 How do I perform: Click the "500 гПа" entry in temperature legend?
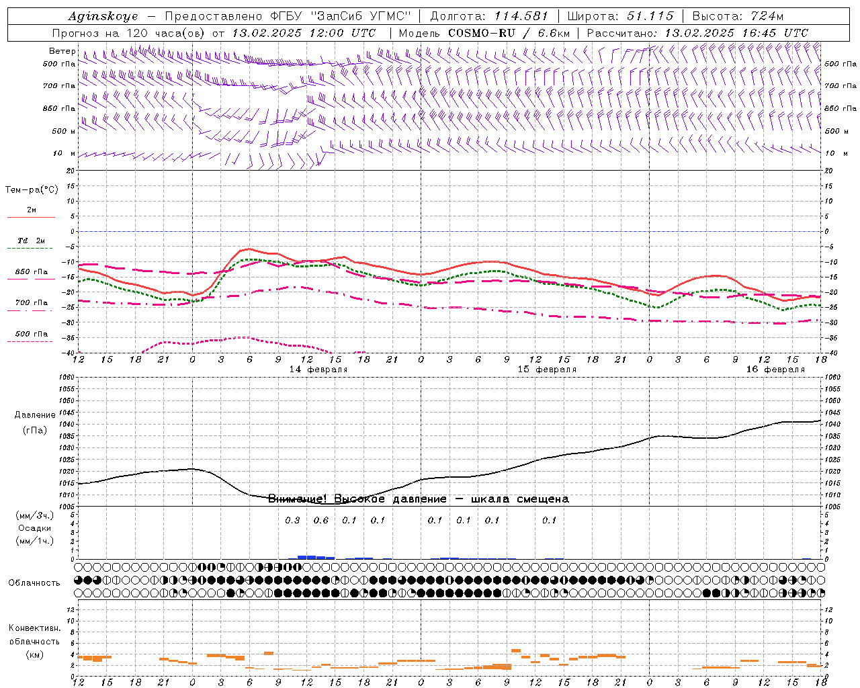32,334
